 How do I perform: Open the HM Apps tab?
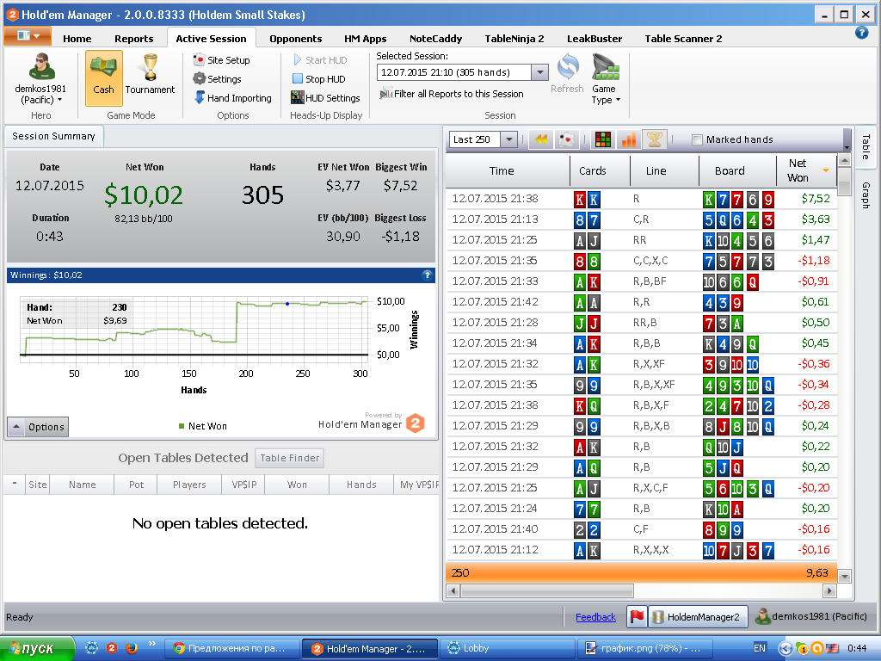click(365, 38)
